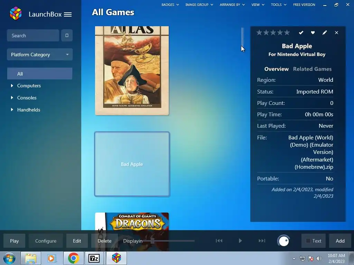Image resolution: width=354 pixels, height=265 pixels.
Task: Adjust the image size slider handle
Action: 152,241
